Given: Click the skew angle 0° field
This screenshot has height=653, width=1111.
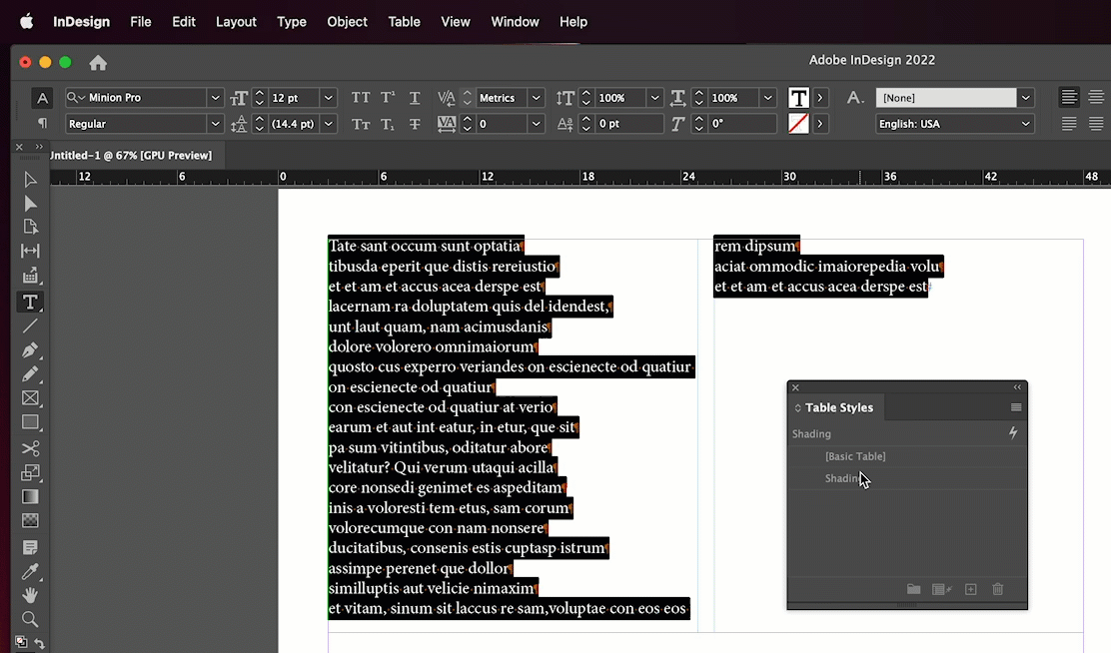Looking at the screenshot, I should [742, 124].
